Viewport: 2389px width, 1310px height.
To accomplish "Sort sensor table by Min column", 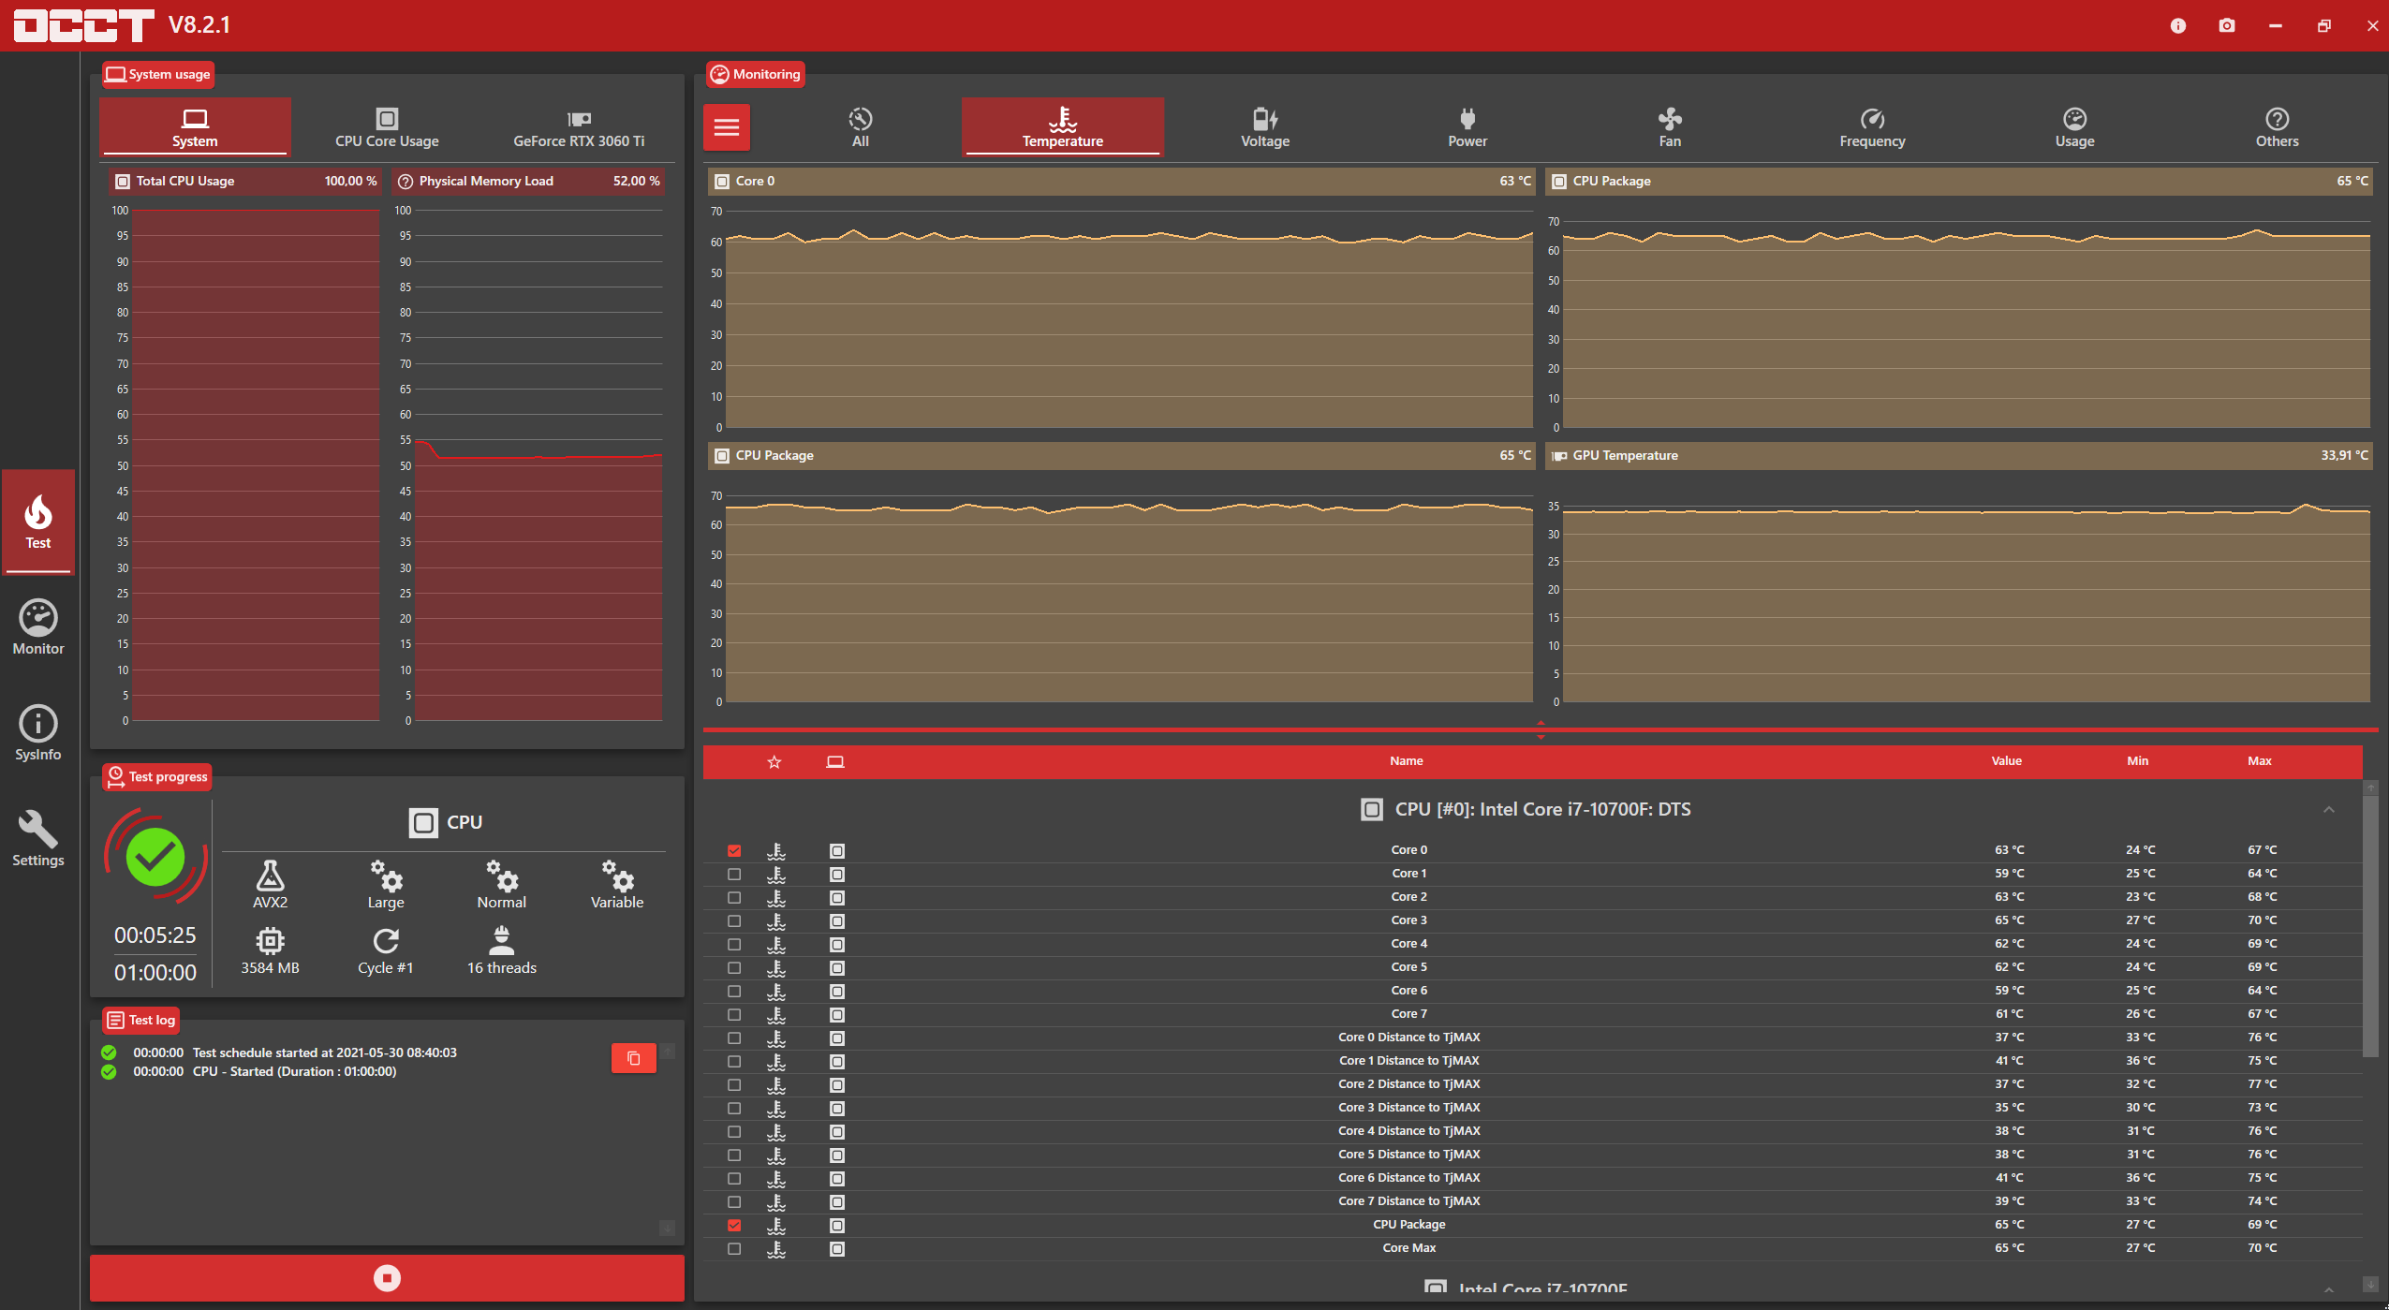I will [2137, 761].
